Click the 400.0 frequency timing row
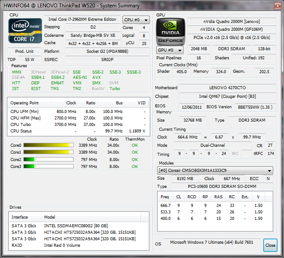 tap(215, 219)
